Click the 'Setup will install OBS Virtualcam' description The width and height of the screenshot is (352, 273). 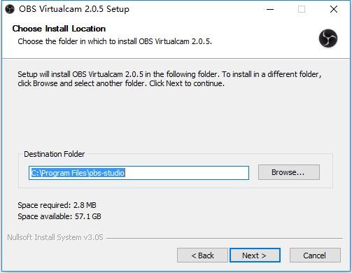point(169,79)
